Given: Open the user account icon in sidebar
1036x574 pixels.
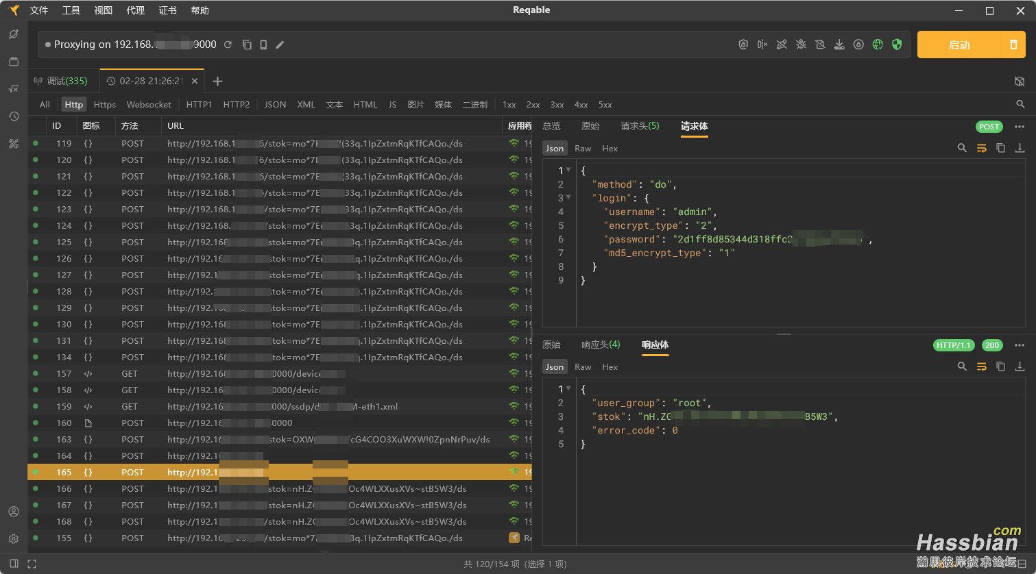Looking at the screenshot, I should point(14,512).
